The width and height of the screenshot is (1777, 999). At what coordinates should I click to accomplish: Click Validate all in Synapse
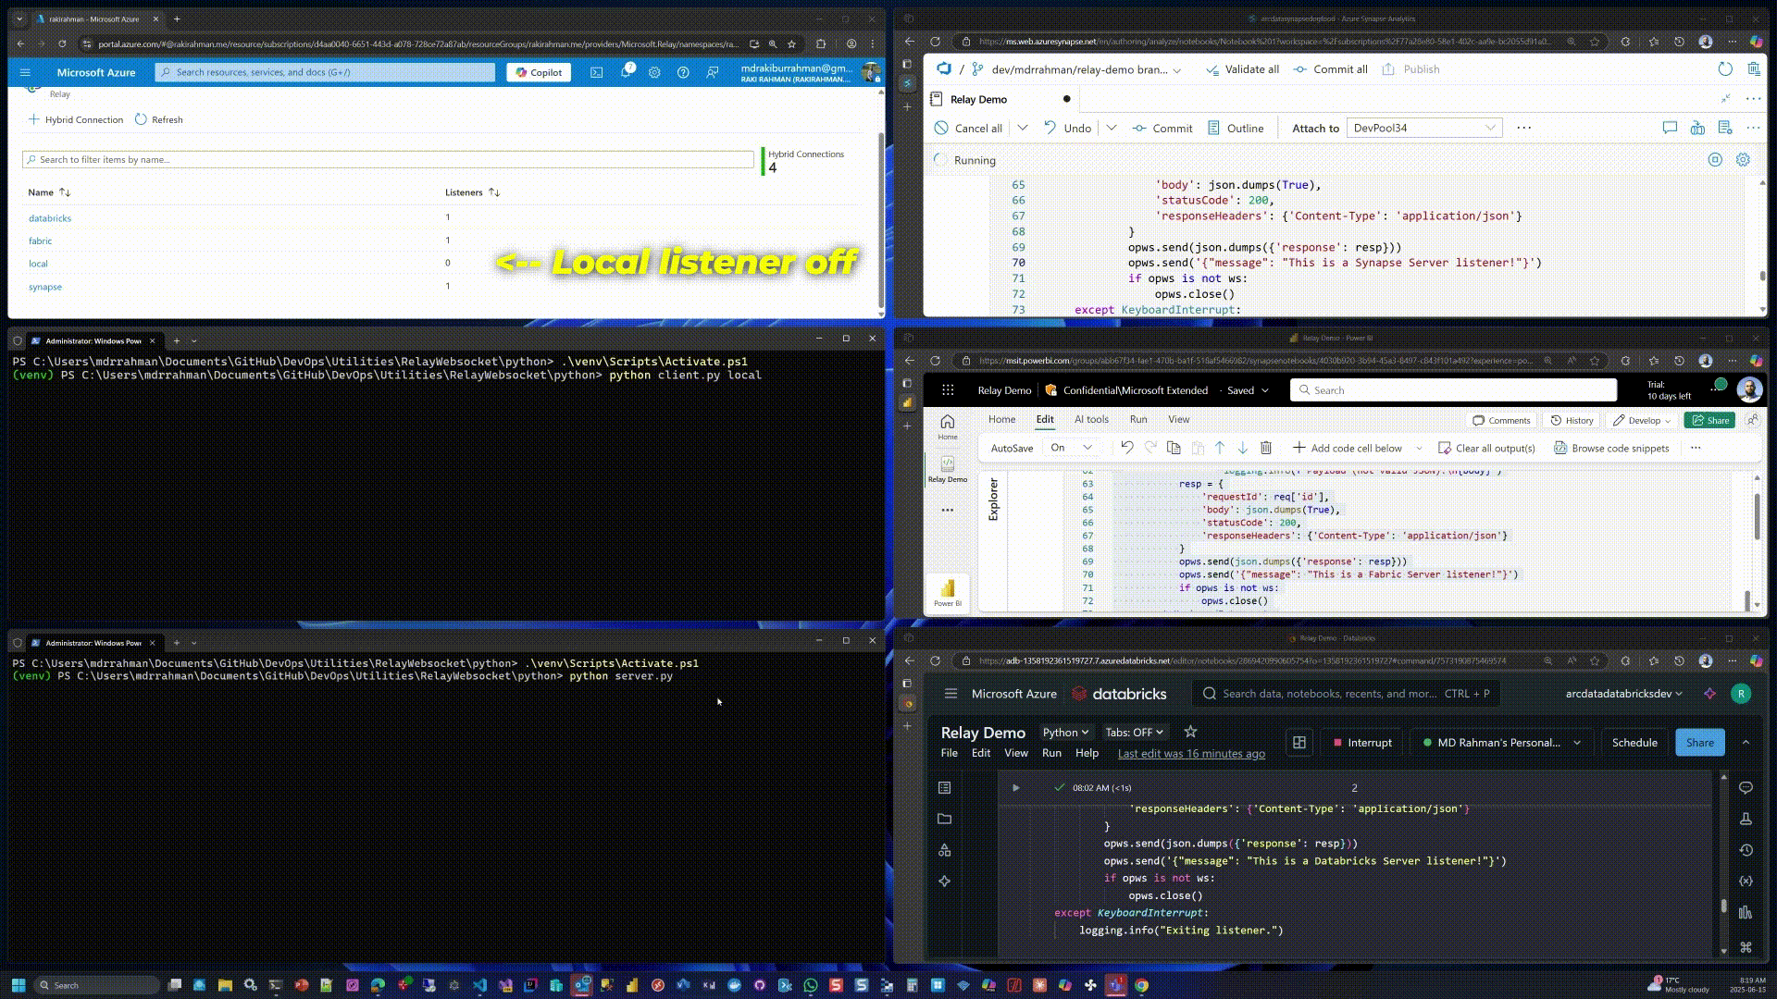pos(1242,69)
